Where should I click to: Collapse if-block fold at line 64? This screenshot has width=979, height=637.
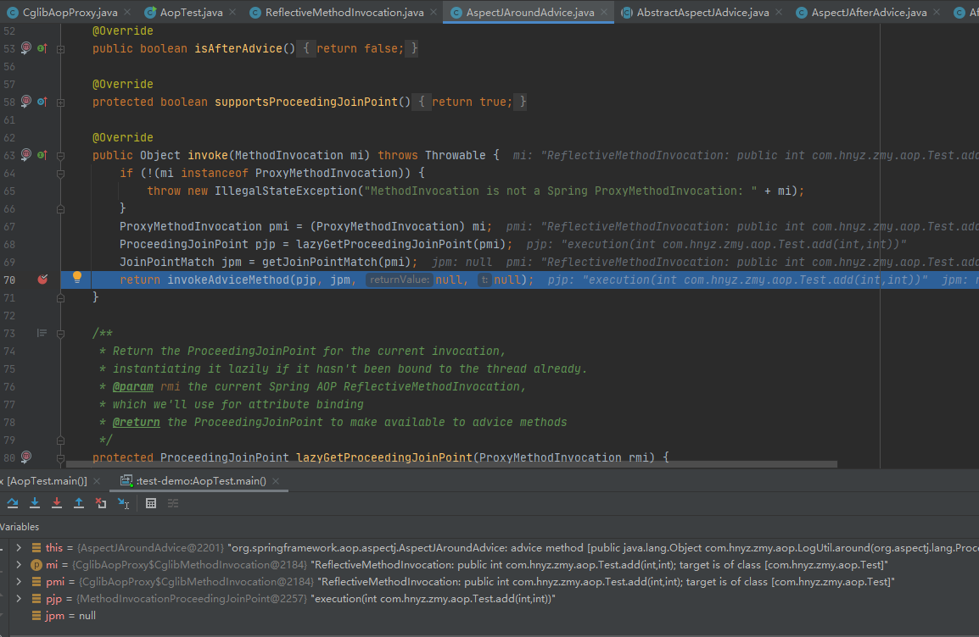pyautogui.click(x=60, y=174)
